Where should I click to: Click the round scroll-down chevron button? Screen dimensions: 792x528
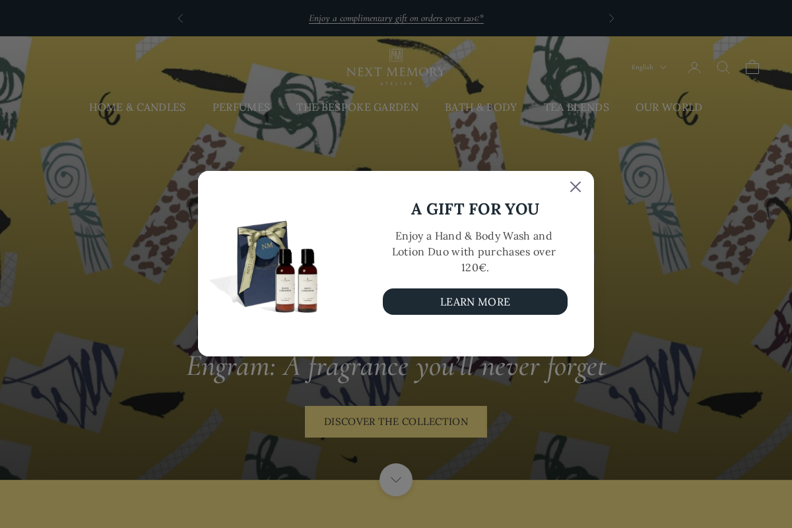[396, 480]
